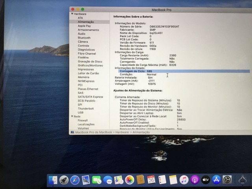Launch Launchpad from the dock
This screenshot has width=252, height=189.
64,180
